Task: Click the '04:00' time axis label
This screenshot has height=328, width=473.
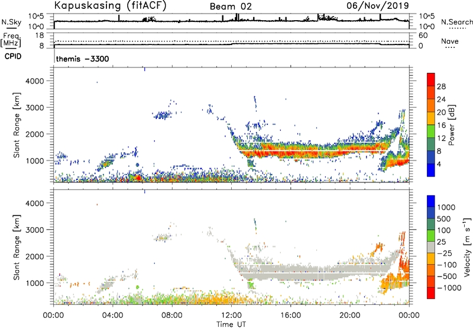Action: tap(113, 316)
